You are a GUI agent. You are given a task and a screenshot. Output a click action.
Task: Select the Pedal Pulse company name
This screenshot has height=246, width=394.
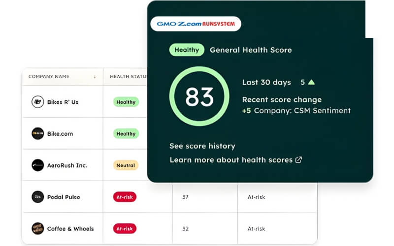pyautogui.click(x=64, y=197)
